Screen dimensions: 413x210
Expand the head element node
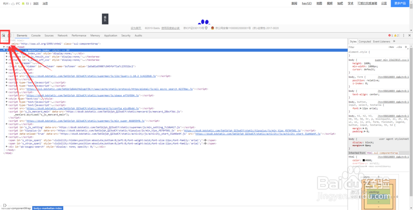click(4, 47)
